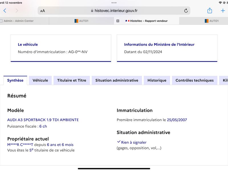Click first registration date 25/05/2007
The height and width of the screenshot is (171, 228).
click(177, 120)
